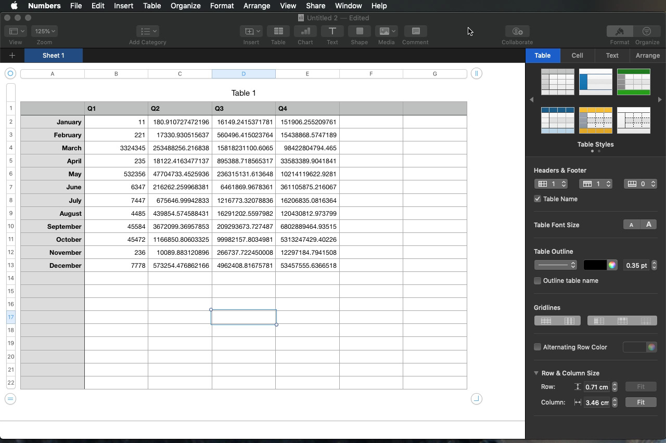The image size is (666, 443).
Task: Open the table outline line style dropdown
Action: pos(556,265)
